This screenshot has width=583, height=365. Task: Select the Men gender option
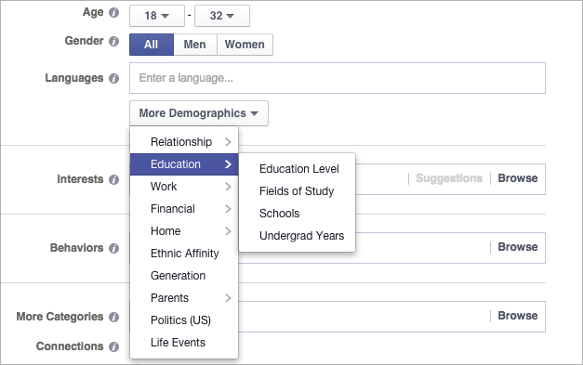pyautogui.click(x=195, y=45)
